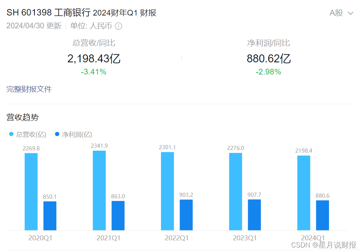Toggle the 净利润(亿) legend series
The image size is (362, 252).
pyautogui.click(x=73, y=134)
